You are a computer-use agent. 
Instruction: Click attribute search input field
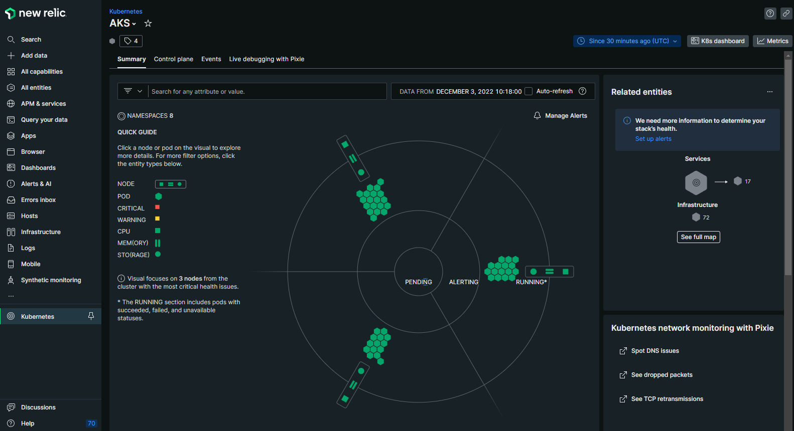click(268, 91)
